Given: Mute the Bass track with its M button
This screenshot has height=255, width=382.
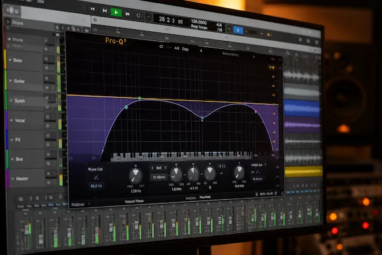Looking at the screenshot, I should pyautogui.click(x=46, y=59).
